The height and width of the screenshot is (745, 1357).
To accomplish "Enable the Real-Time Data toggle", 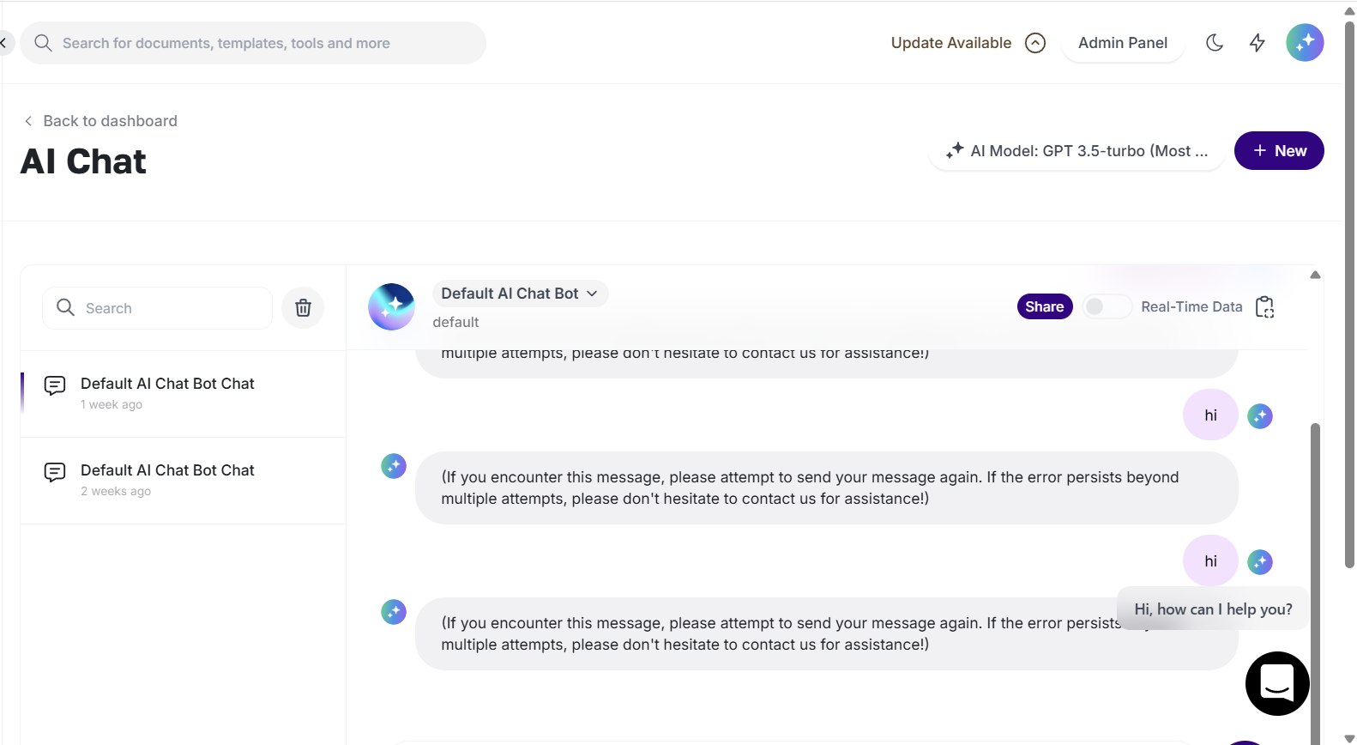I will pyautogui.click(x=1106, y=307).
